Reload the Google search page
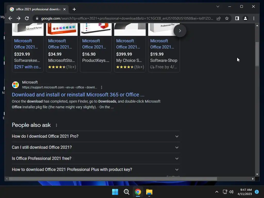This screenshot has width=264, height=198. pyautogui.click(x=27, y=18)
